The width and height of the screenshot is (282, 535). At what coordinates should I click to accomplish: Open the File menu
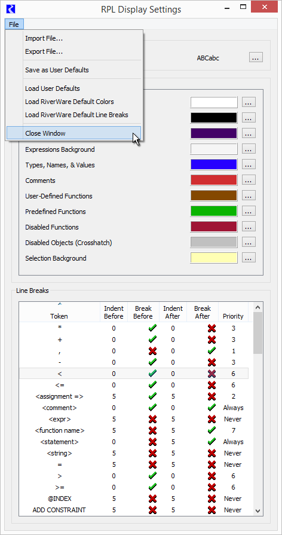click(x=14, y=25)
